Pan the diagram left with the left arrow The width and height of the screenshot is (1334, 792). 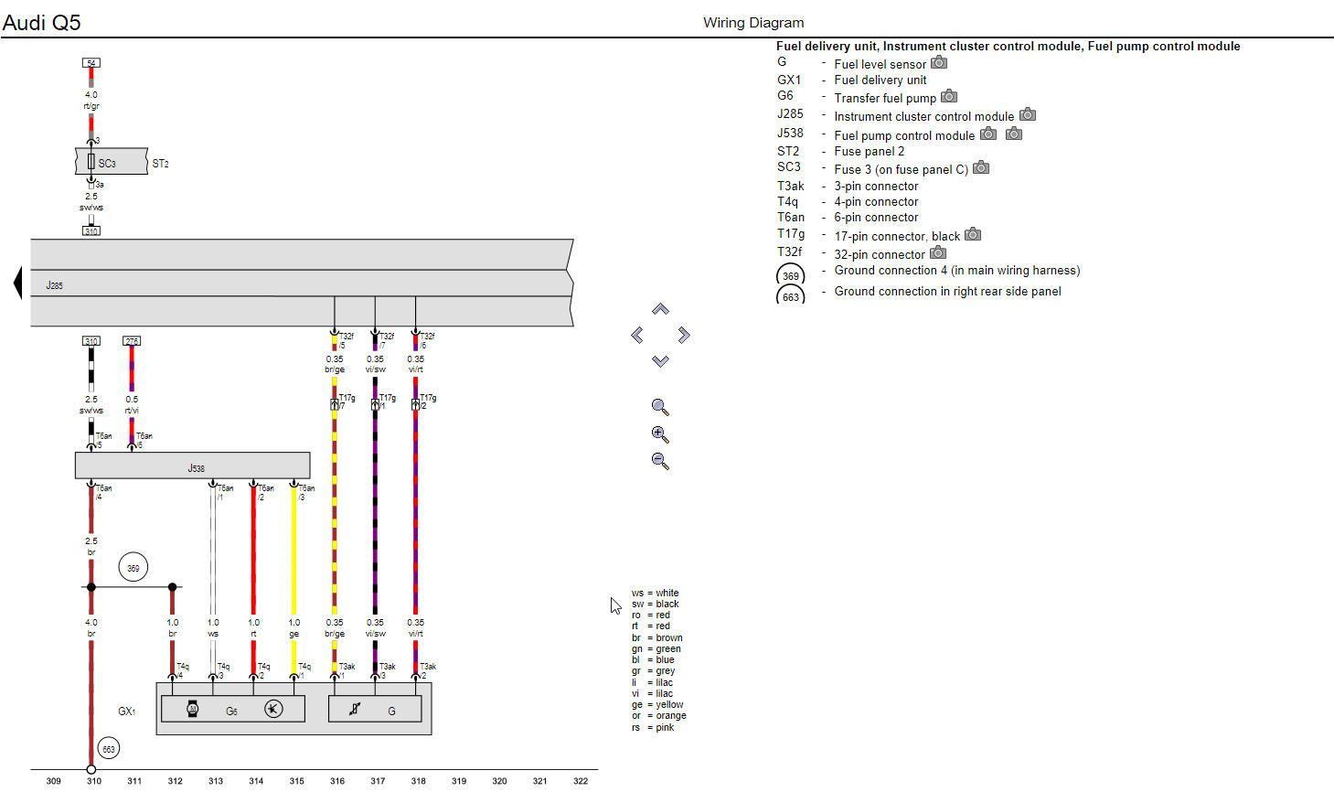[x=636, y=336]
